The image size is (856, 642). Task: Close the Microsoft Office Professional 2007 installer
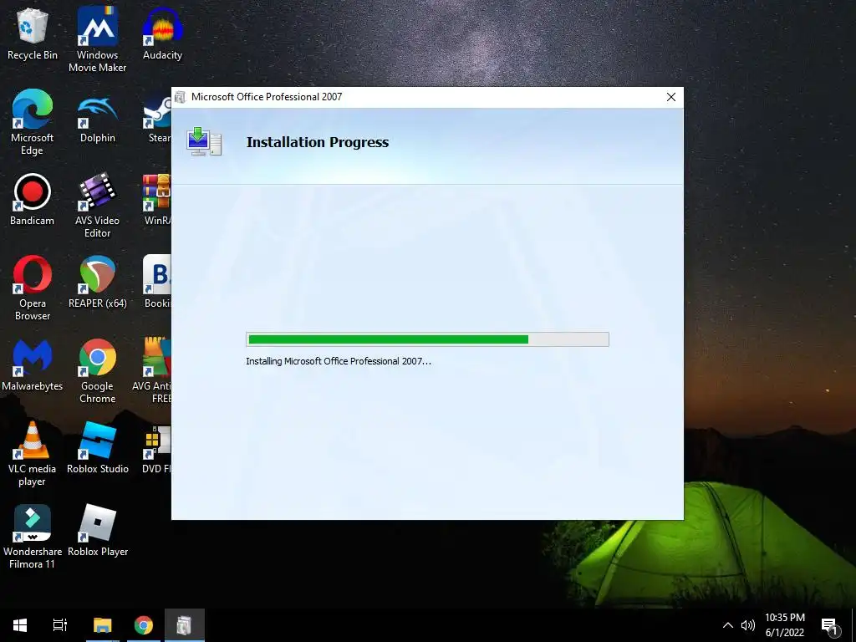[x=671, y=97]
